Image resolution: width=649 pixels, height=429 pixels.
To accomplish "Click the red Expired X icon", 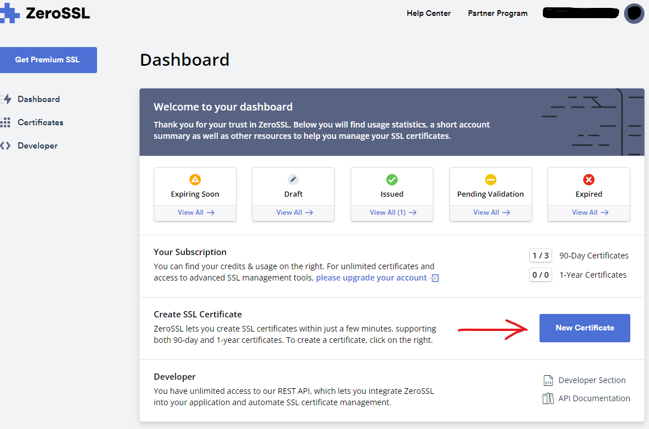I will [589, 180].
